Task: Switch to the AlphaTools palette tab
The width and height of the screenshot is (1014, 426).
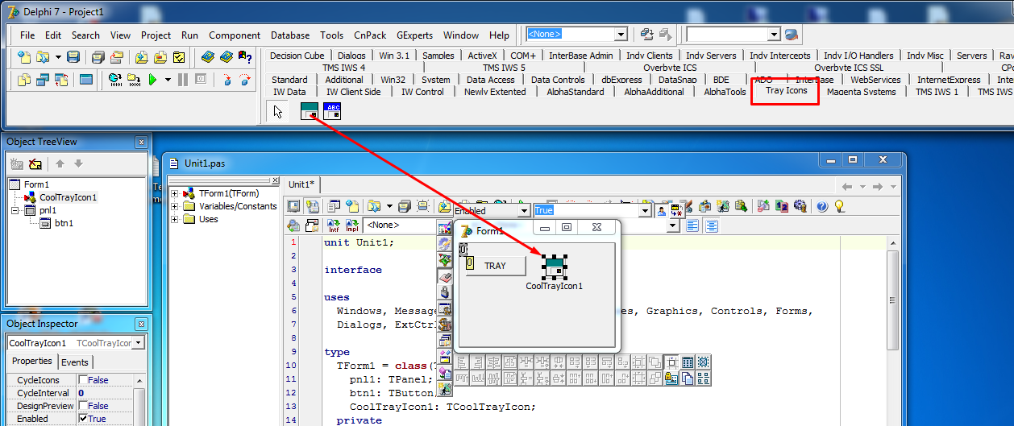Action: pyautogui.click(x=725, y=92)
